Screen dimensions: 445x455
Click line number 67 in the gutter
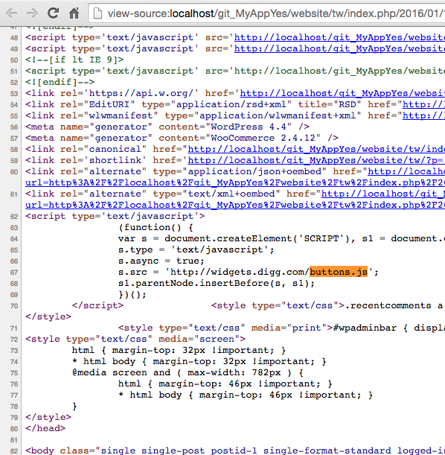tap(14, 273)
